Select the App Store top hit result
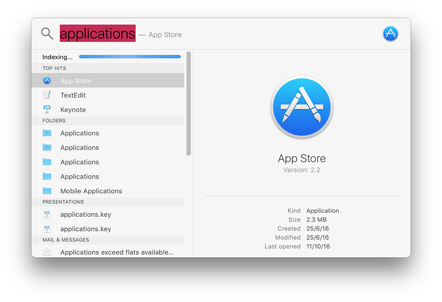This screenshot has width=442, height=302. 108,80
